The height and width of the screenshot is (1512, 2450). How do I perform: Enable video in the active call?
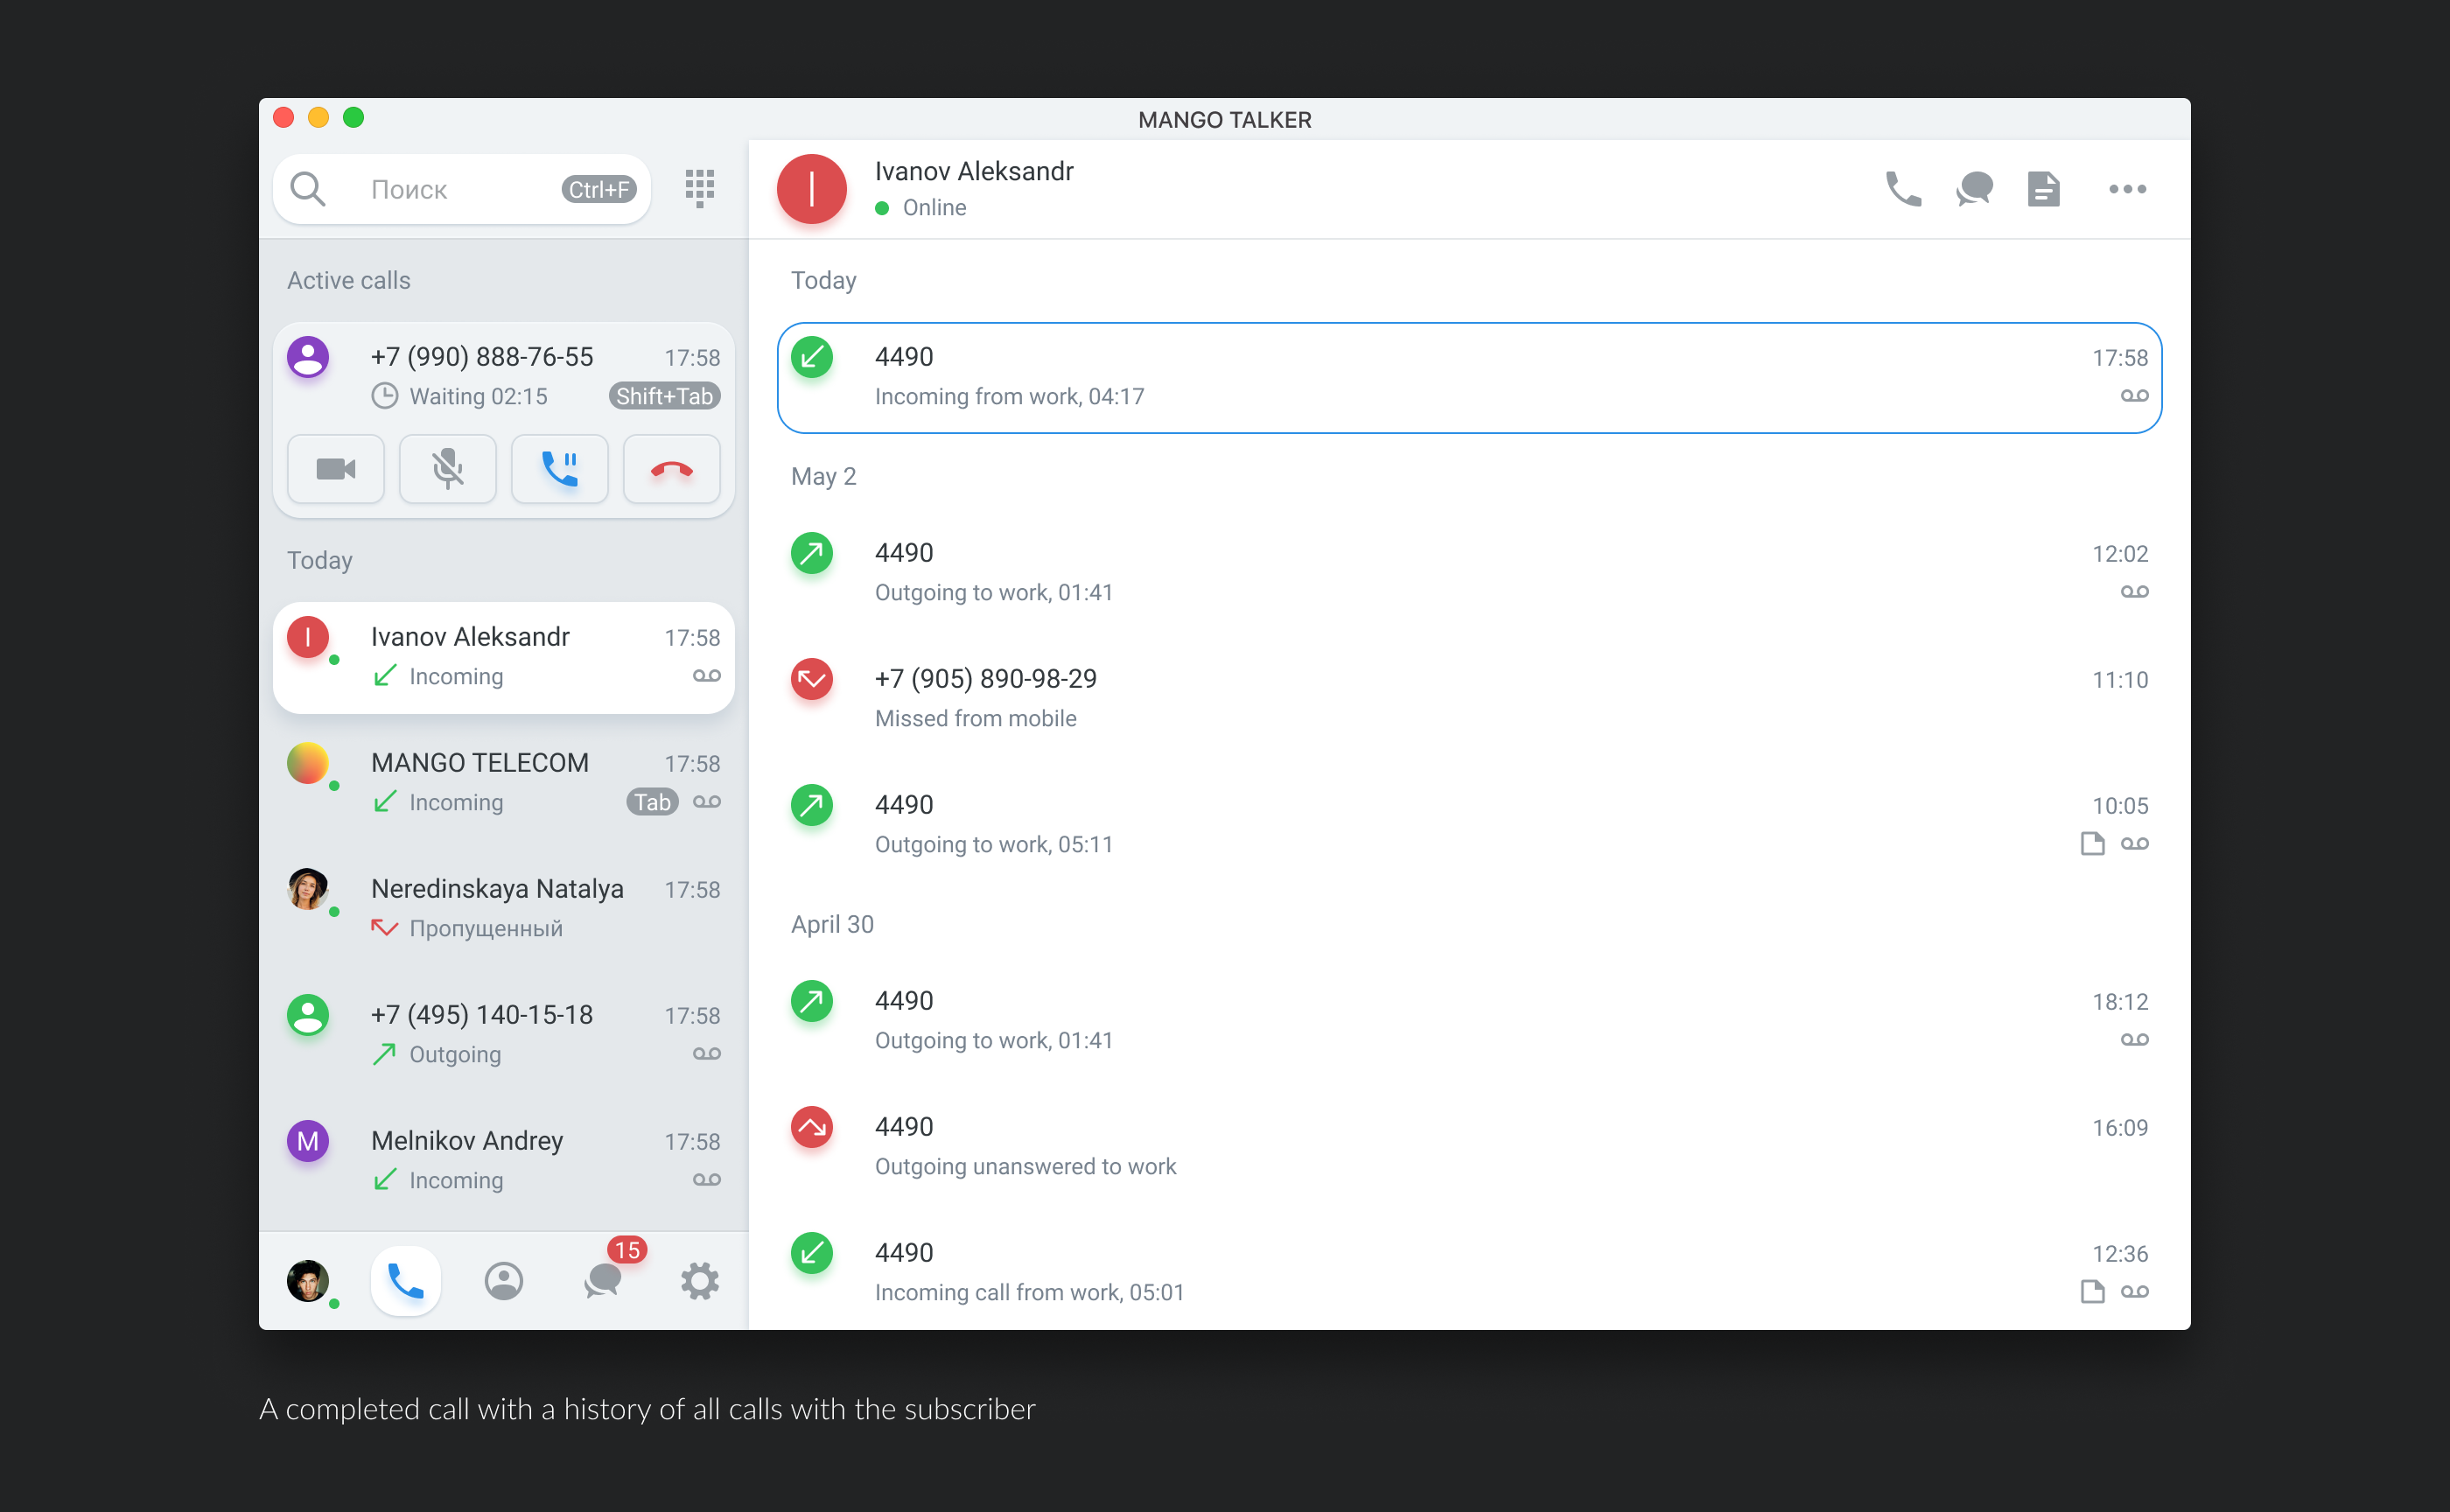pyautogui.click(x=336, y=469)
